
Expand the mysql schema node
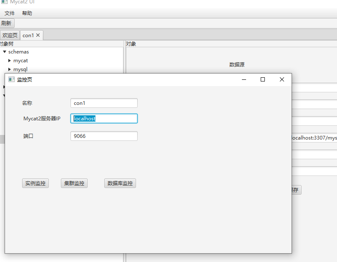(10, 69)
